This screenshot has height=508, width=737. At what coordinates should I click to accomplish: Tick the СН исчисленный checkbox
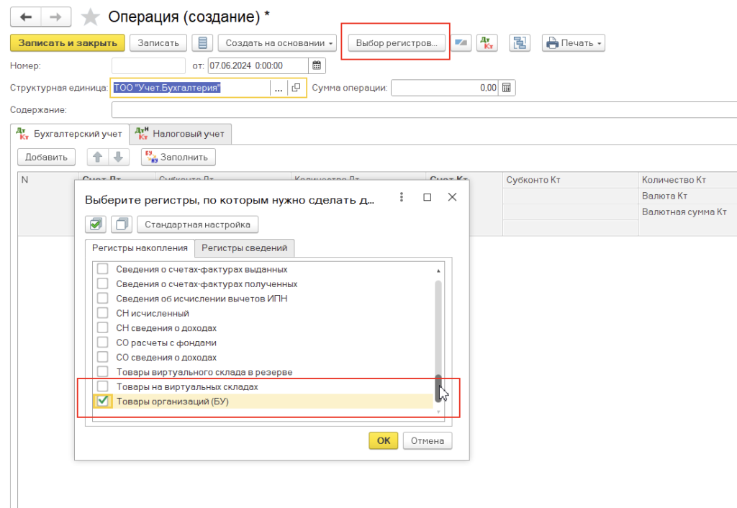point(103,314)
